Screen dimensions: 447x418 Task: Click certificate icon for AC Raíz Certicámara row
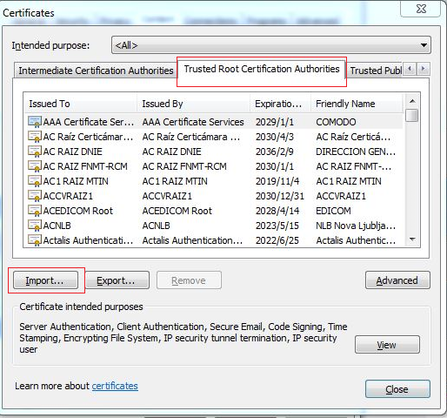coord(35,137)
